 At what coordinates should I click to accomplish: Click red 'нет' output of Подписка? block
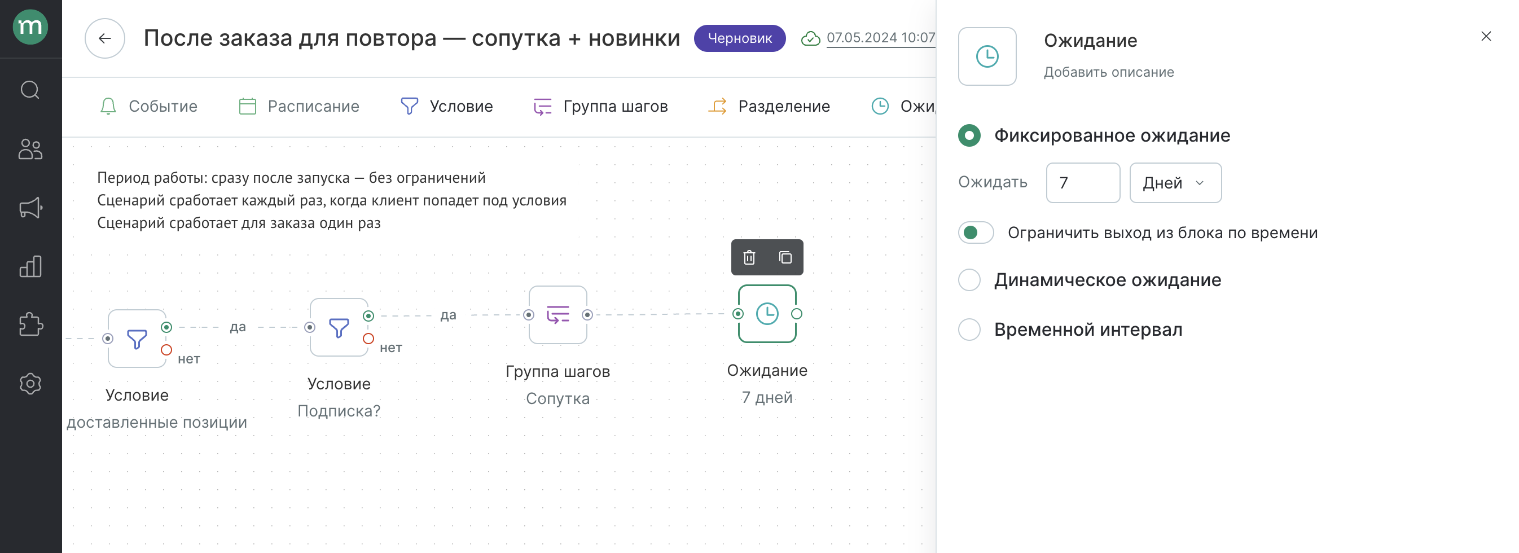[x=368, y=339]
